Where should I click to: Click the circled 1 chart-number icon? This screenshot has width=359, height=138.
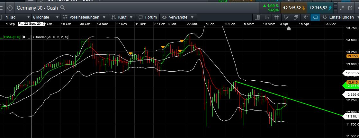coord(10,8)
